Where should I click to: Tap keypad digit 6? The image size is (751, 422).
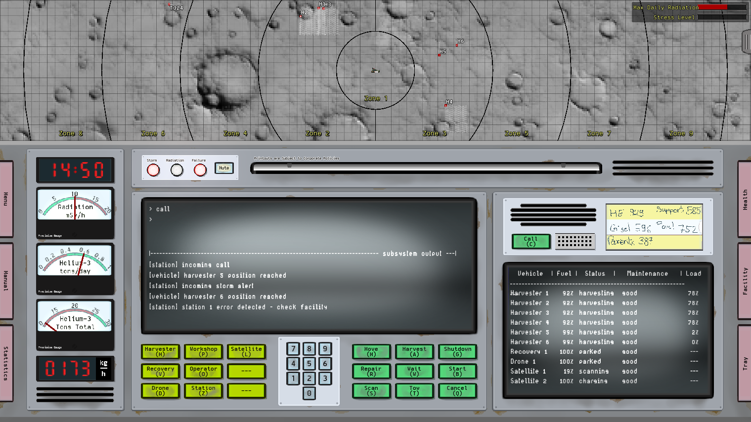click(x=325, y=364)
